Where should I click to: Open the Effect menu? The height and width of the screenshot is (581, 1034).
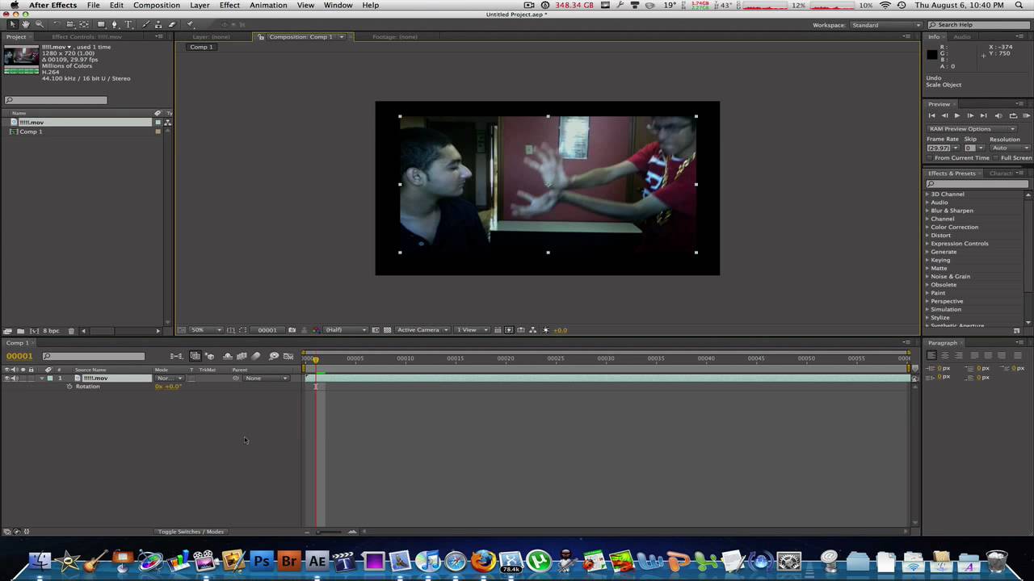coord(229,6)
